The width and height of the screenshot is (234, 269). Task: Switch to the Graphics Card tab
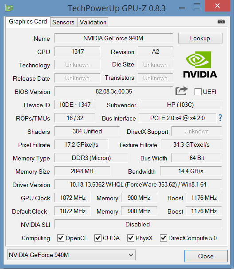click(28, 22)
